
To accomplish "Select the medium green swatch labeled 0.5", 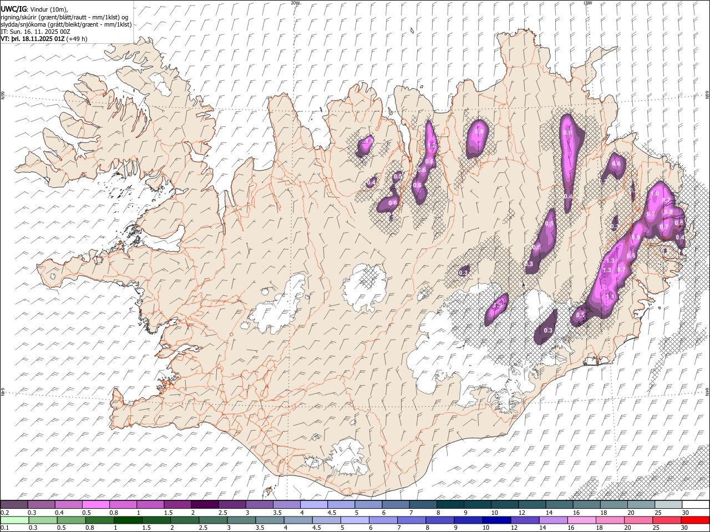I will [x=71, y=520].
